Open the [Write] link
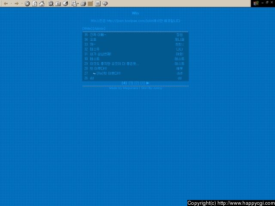The width and height of the screenshot is (275, 206). (x=88, y=28)
